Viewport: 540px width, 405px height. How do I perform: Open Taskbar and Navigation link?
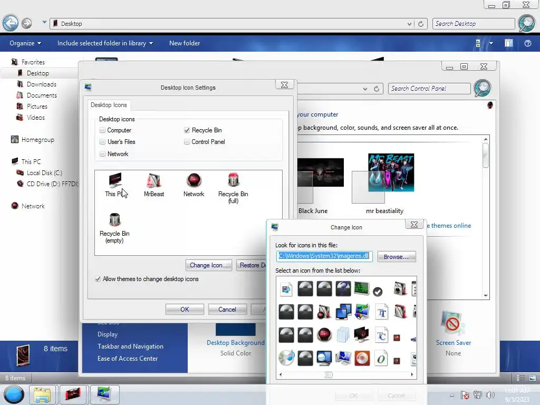pos(130,346)
